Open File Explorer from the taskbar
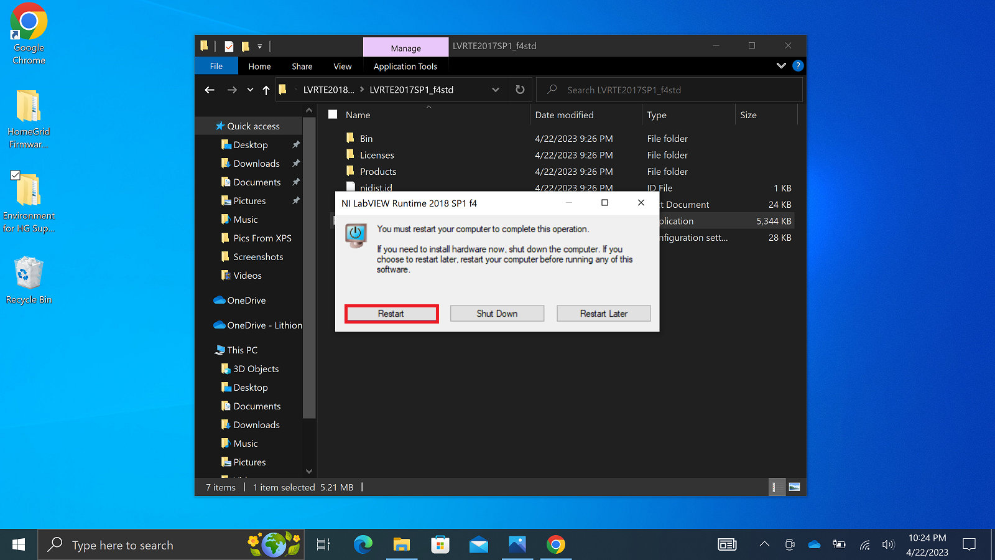The image size is (995, 560). click(401, 544)
